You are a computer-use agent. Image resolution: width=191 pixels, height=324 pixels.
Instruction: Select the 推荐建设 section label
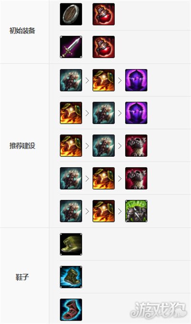pos(22,146)
